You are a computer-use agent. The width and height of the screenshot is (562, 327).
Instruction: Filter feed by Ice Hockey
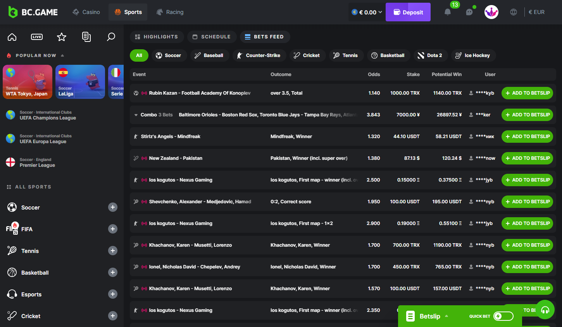(x=473, y=55)
